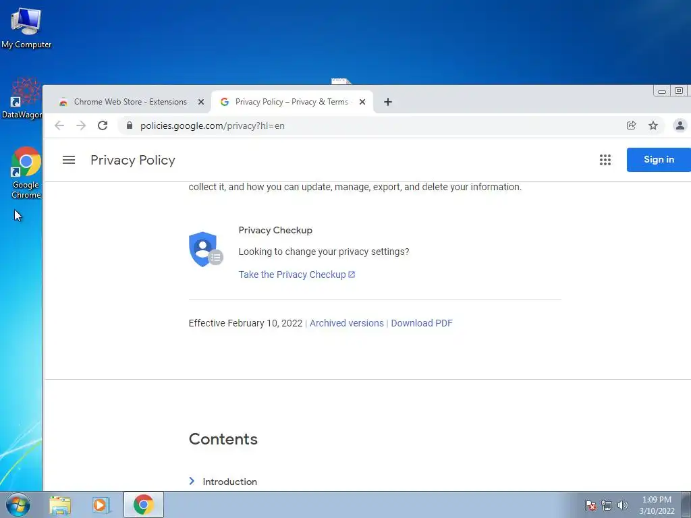Follow the Take the Privacy Checkup link
The image size is (691, 518).
297,275
